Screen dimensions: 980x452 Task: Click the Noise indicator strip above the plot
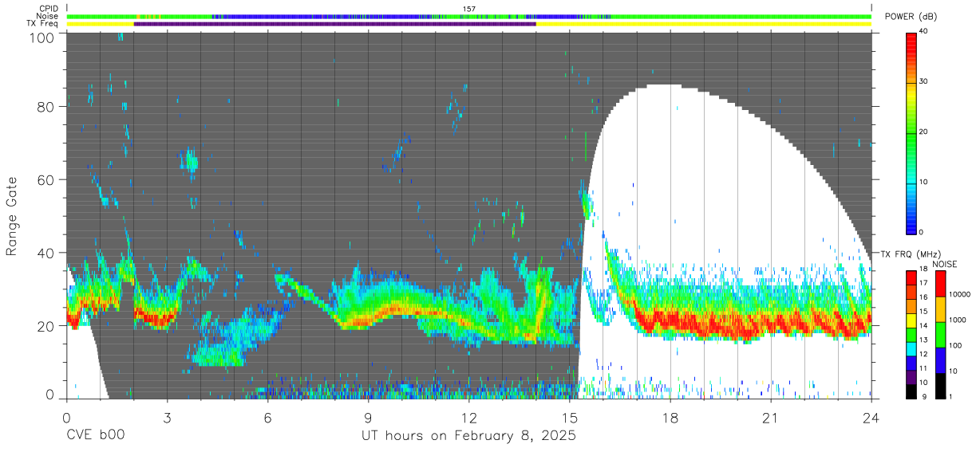469,16
